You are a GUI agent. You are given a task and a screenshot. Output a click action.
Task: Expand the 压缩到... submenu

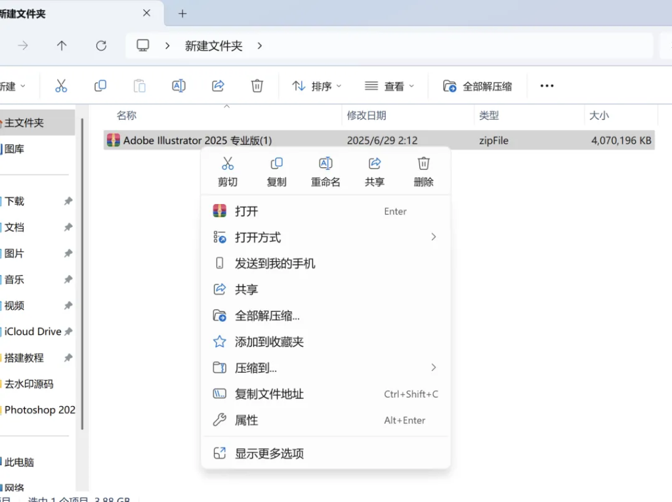click(x=433, y=367)
